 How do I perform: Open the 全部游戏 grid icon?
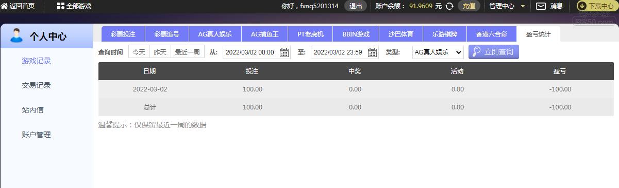[61, 6]
